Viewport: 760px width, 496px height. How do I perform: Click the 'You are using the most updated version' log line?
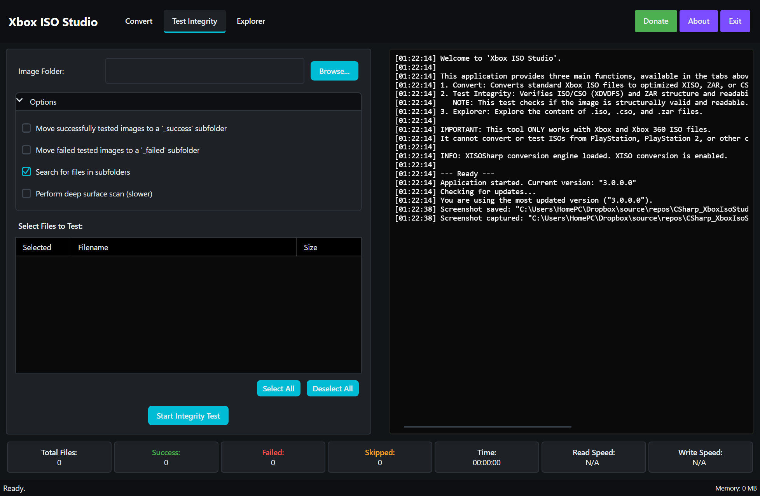[524, 200]
